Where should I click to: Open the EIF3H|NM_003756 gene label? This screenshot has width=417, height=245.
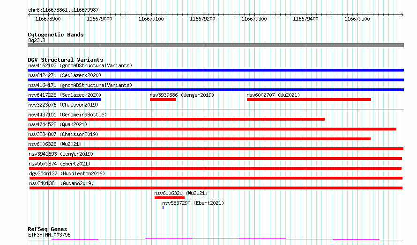click(49, 235)
